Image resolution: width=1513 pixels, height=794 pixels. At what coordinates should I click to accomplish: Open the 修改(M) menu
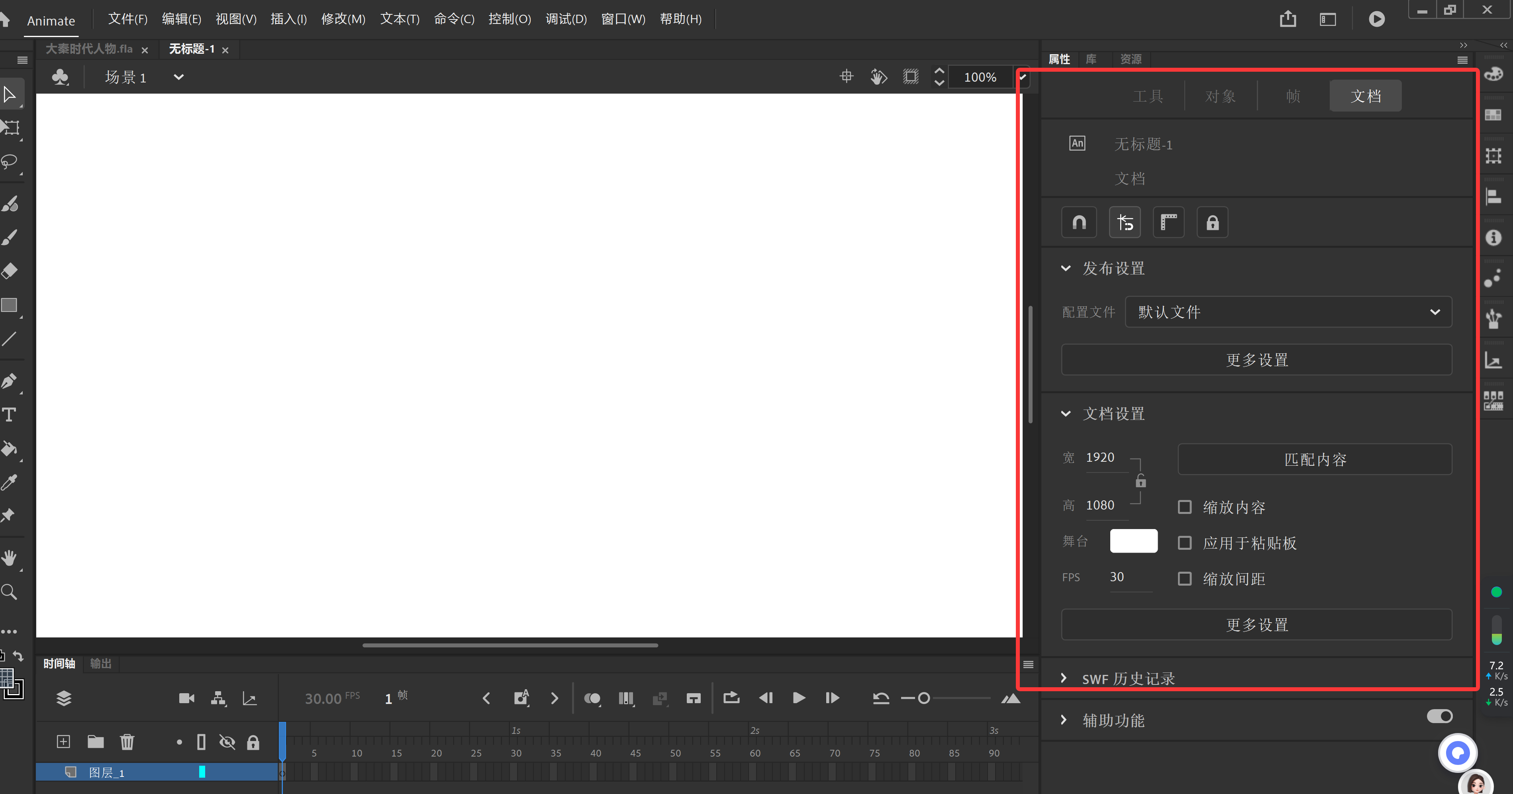coord(343,19)
